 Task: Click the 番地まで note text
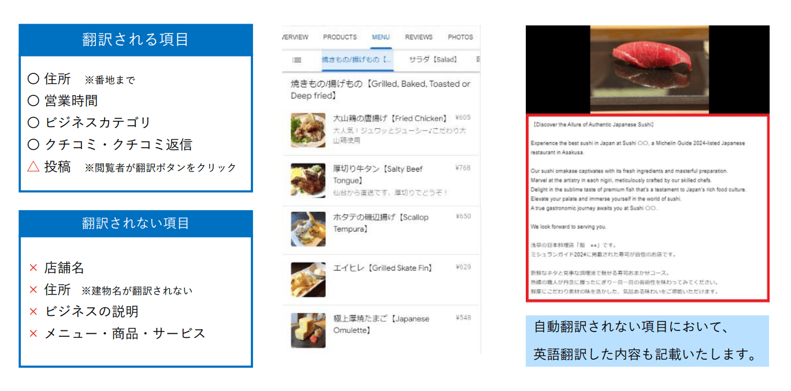coord(110,80)
